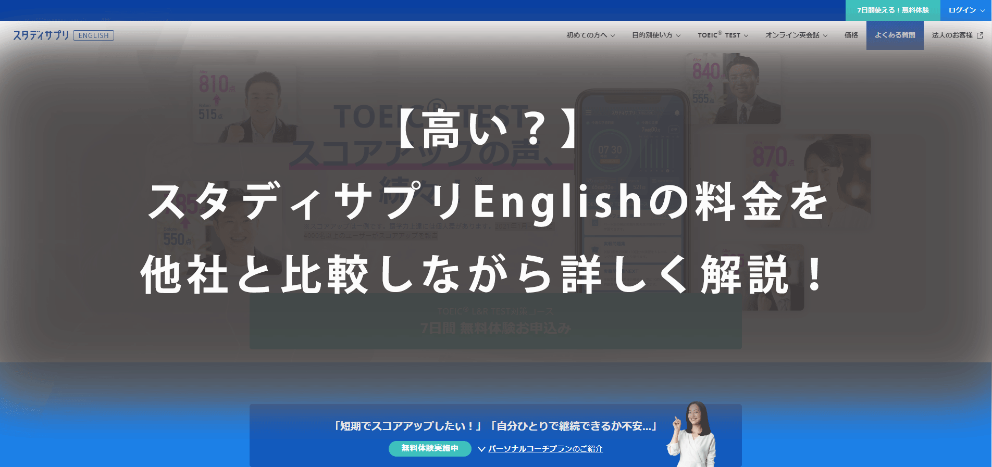This screenshot has height=467, width=992.
Task: Click the external-link icon beside 法人のお客様
Action: 980,35
